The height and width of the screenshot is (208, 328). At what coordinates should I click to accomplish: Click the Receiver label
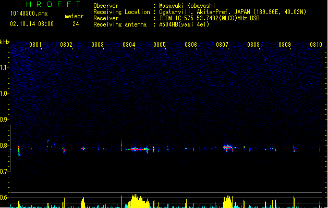[x=106, y=18]
